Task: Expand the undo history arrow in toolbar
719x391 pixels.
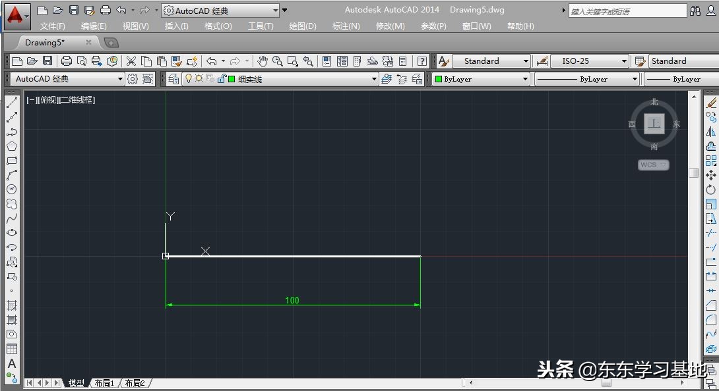Action: (x=224, y=61)
